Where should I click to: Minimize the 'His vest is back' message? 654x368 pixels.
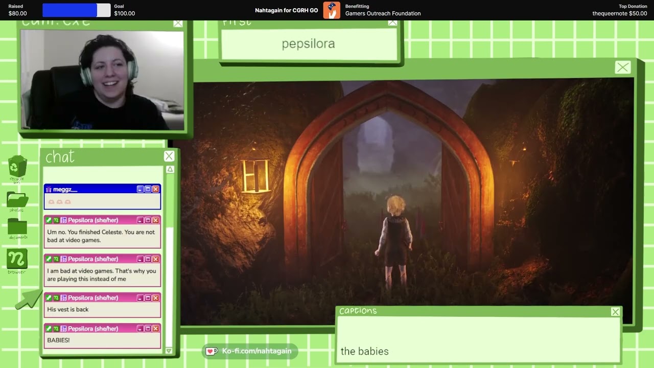140,298
